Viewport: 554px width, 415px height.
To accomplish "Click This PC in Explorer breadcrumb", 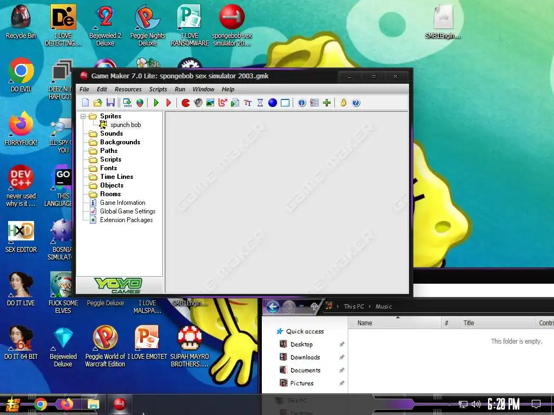I will pos(354,306).
